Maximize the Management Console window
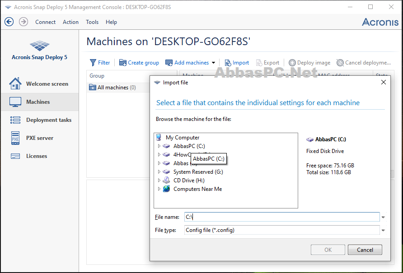 point(370,7)
